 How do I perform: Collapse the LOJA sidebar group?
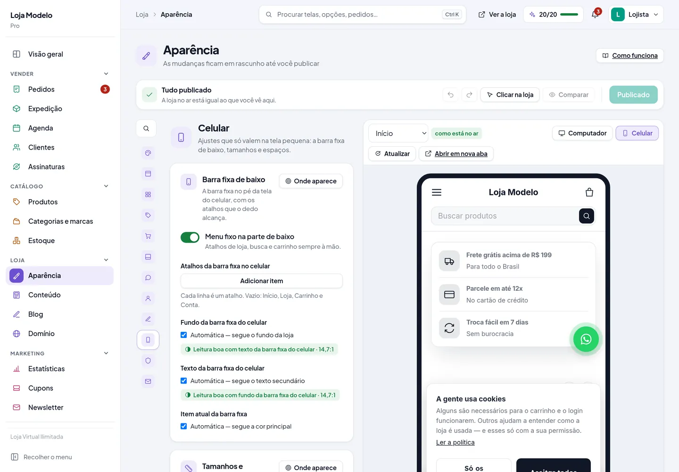coord(106,260)
